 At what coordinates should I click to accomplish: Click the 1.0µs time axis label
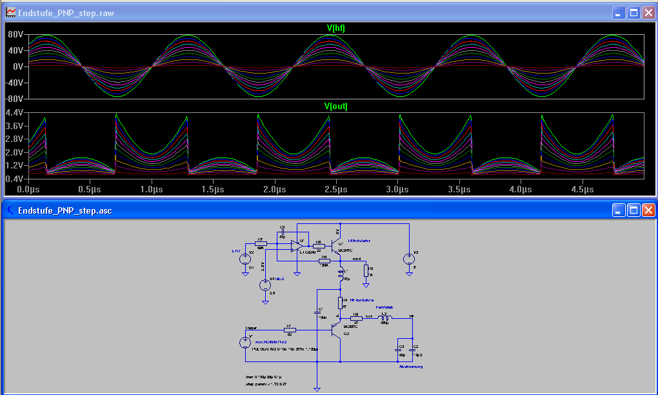click(151, 189)
